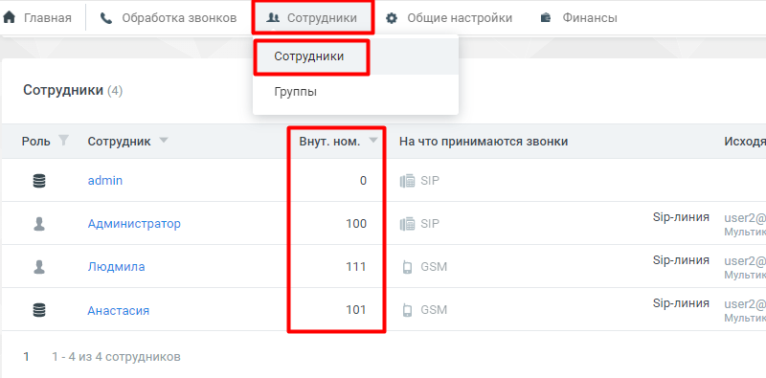
Task: Click SIP text in admin row
Action: pyautogui.click(x=430, y=181)
